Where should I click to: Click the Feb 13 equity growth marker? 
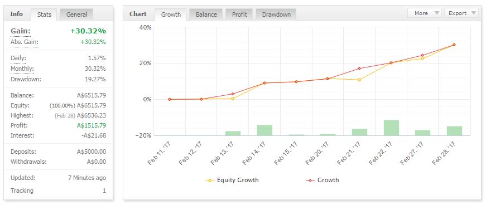[233, 99]
